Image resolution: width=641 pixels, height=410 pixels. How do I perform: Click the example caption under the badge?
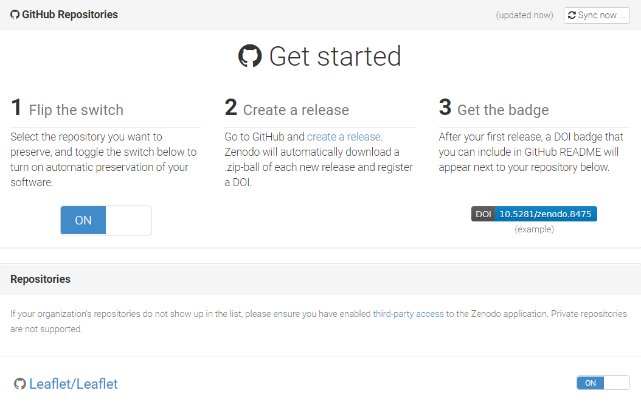(534, 229)
